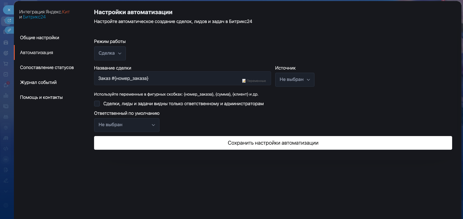The width and height of the screenshot is (463, 219).
Task: Click the Режим работы label
Action: pyautogui.click(x=110, y=41)
